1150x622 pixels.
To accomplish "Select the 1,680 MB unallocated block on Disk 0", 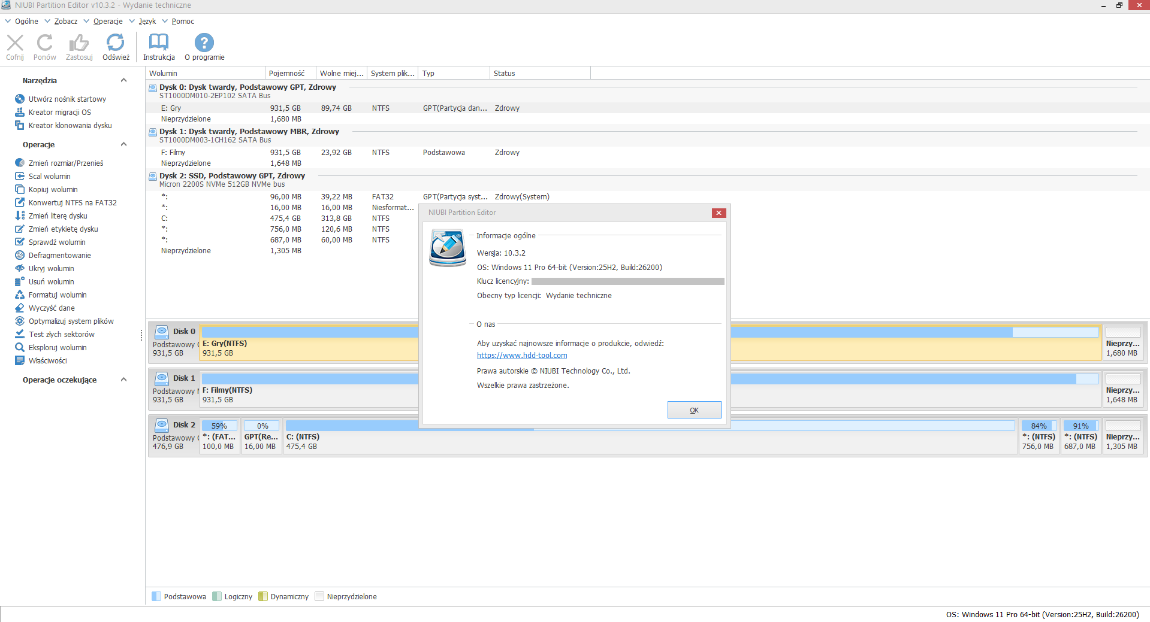I will (x=1122, y=342).
